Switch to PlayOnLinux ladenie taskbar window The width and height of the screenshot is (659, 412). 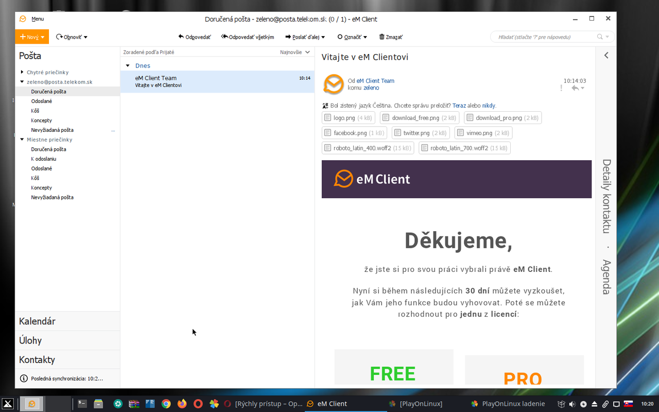coord(508,404)
